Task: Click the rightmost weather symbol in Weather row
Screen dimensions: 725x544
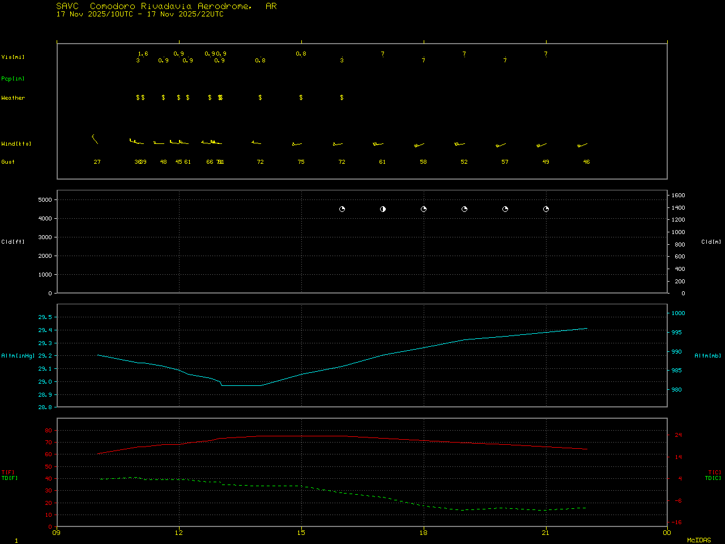Action: pyautogui.click(x=342, y=97)
